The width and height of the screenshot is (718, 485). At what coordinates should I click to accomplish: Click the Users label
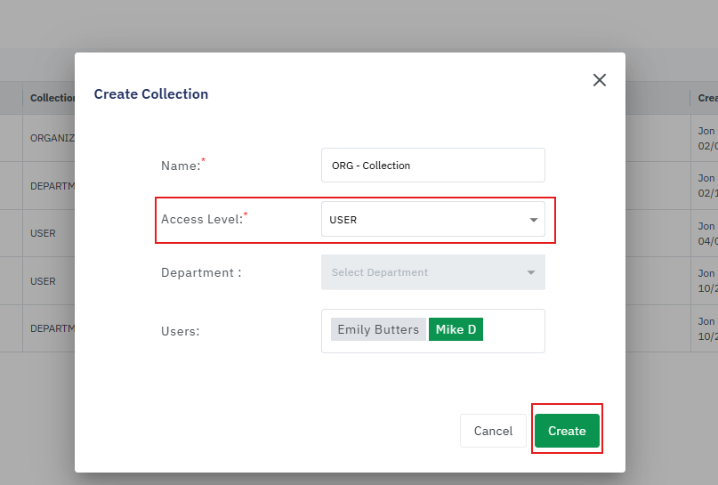(x=180, y=331)
